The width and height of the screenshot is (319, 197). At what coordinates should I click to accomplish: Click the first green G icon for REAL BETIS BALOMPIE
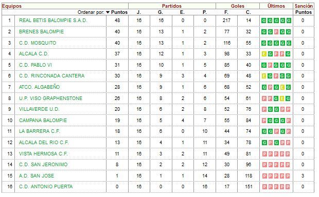(x=264, y=21)
